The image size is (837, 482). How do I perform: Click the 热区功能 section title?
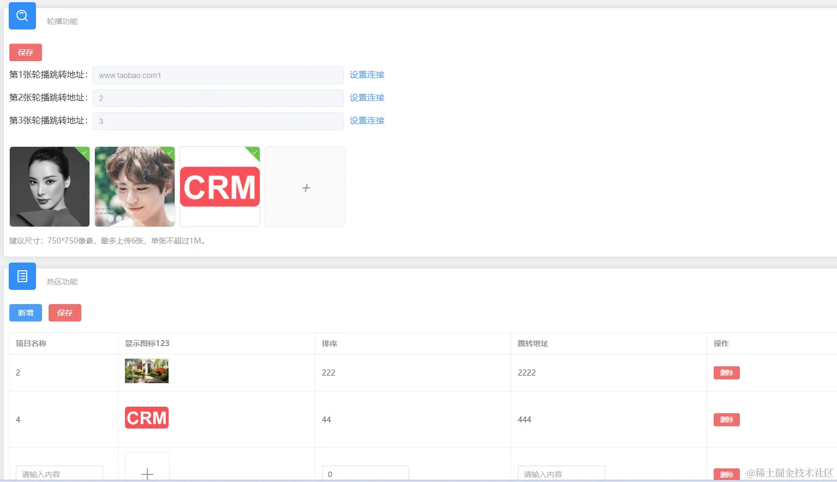coord(62,282)
